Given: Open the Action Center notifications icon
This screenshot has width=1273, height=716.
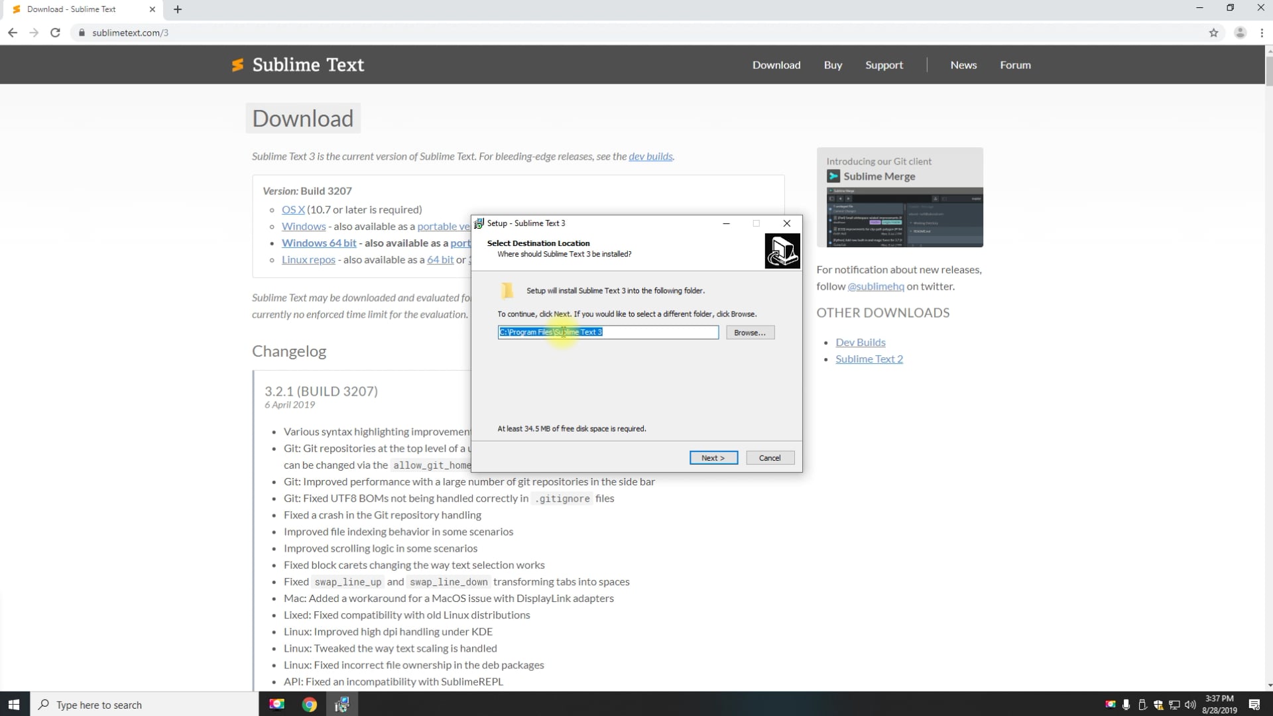Looking at the screenshot, I should pyautogui.click(x=1255, y=705).
